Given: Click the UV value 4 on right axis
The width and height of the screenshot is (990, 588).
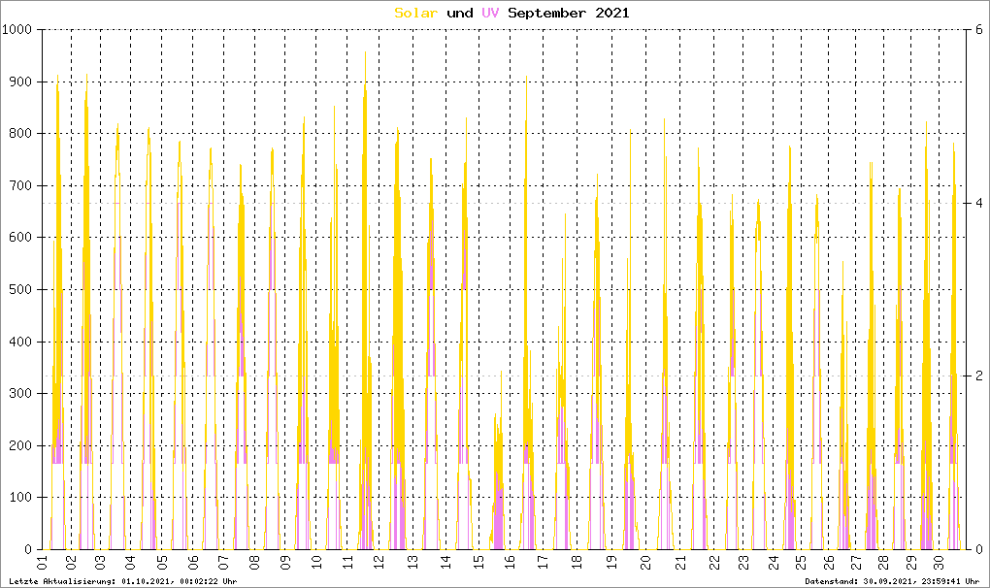Looking at the screenshot, I should click(x=980, y=203).
